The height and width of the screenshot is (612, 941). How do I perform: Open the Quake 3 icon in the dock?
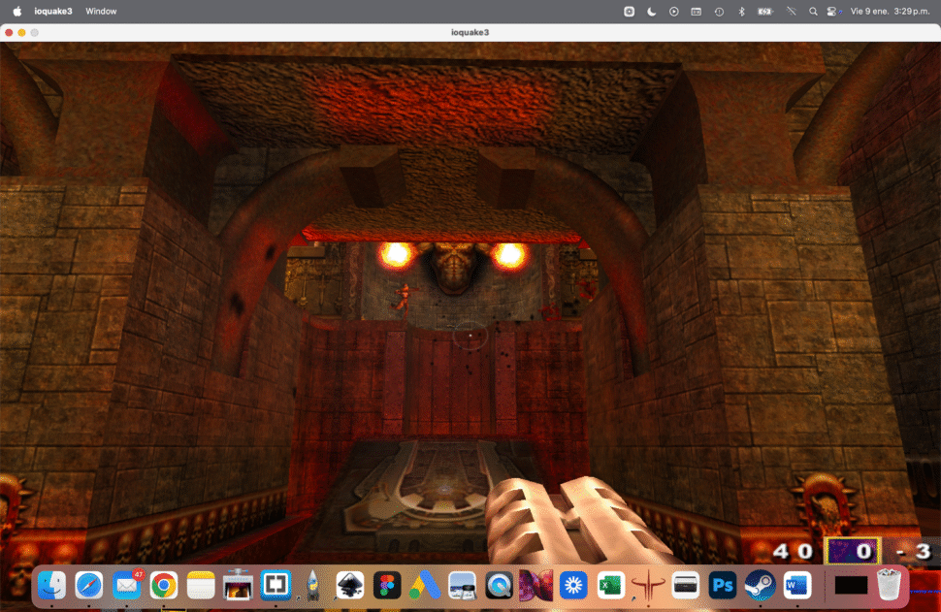pos(647,586)
